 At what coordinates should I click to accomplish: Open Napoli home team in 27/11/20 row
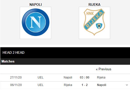click(x=68, y=77)
